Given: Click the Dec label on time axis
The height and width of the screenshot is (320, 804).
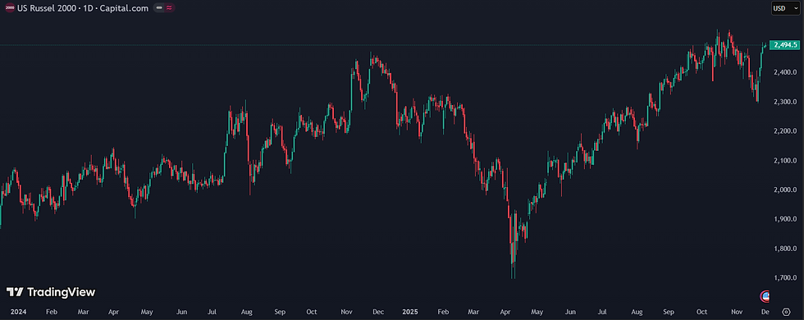Looking at the screenshot, I should coord(378,312).
